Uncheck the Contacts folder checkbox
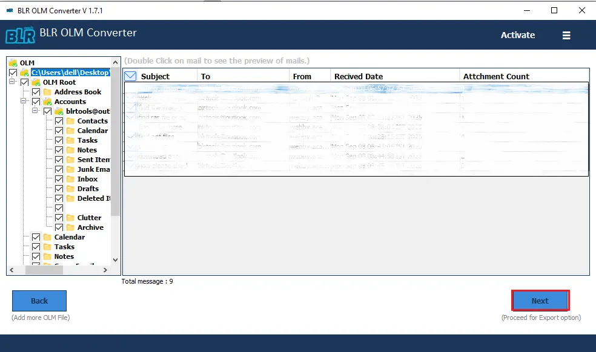Viewport: 596px width, 352px height. click(x=59, y=121)
